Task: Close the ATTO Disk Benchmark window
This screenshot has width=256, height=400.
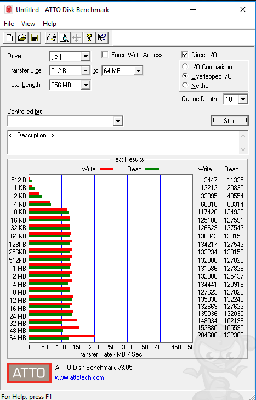Action: (x=243, y=10)
